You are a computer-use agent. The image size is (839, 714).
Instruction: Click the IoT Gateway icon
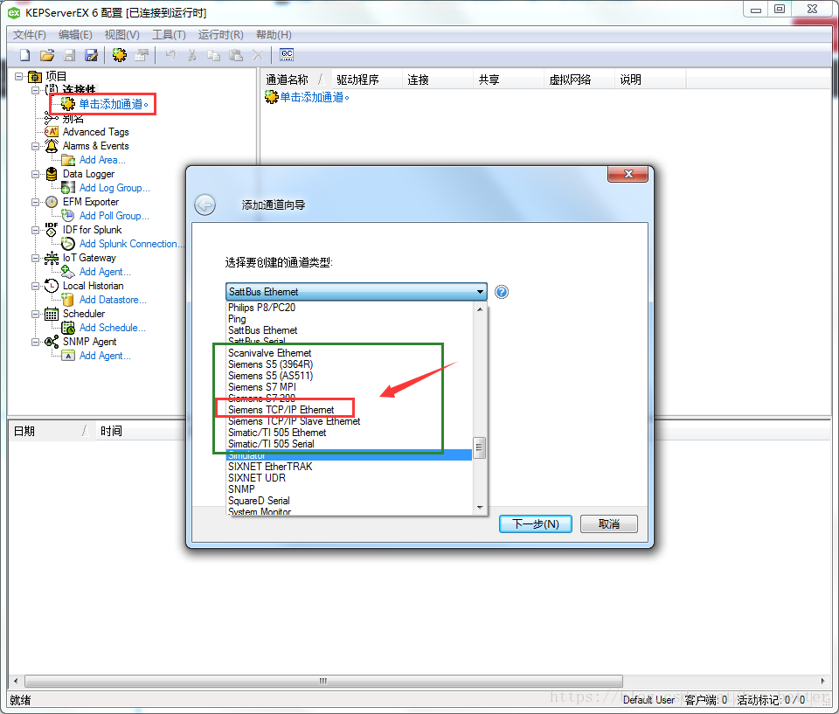[x=52, y=258]
